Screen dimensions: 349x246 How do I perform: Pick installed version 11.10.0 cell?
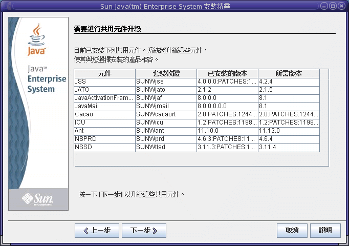(x=227, y=131)
